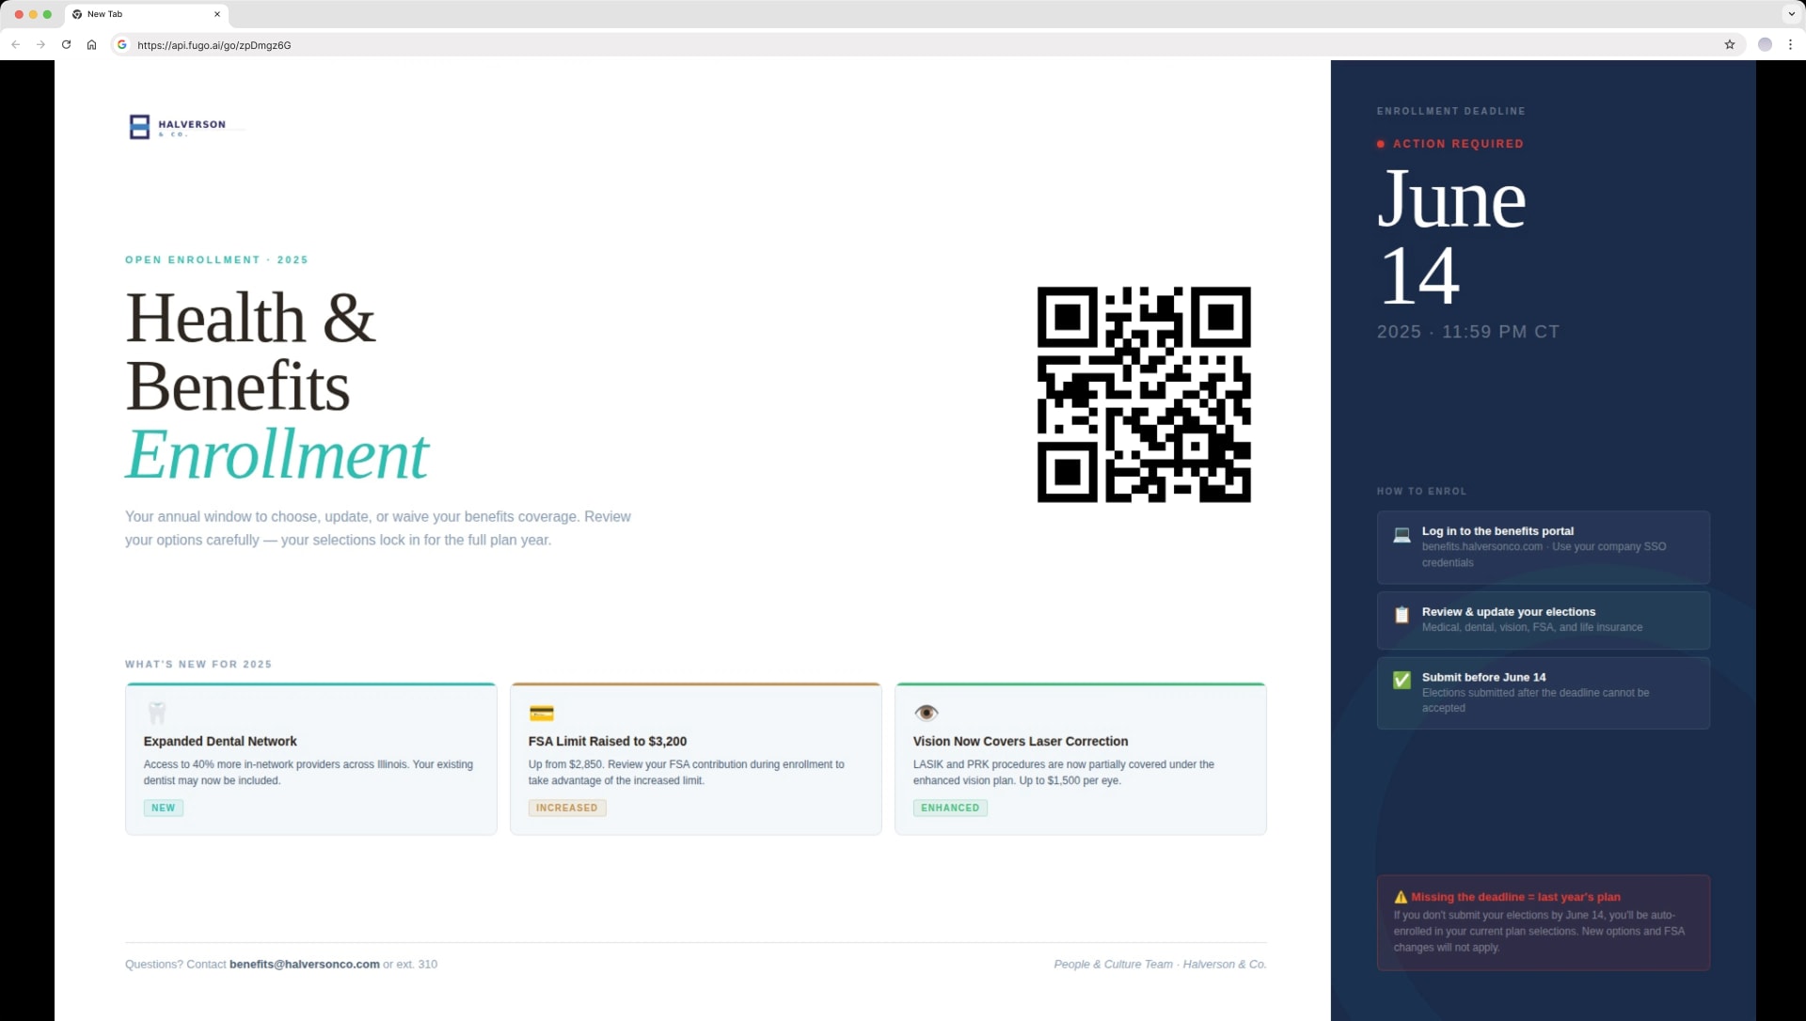Screen dimensions: 1806x1021
Task: Select 'Submit before June 14' step
Action: coord(1544,693)
